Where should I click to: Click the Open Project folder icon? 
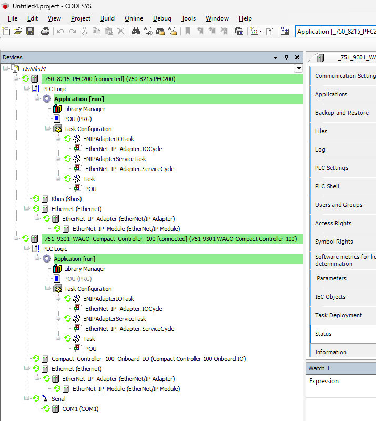pos(18,31)
